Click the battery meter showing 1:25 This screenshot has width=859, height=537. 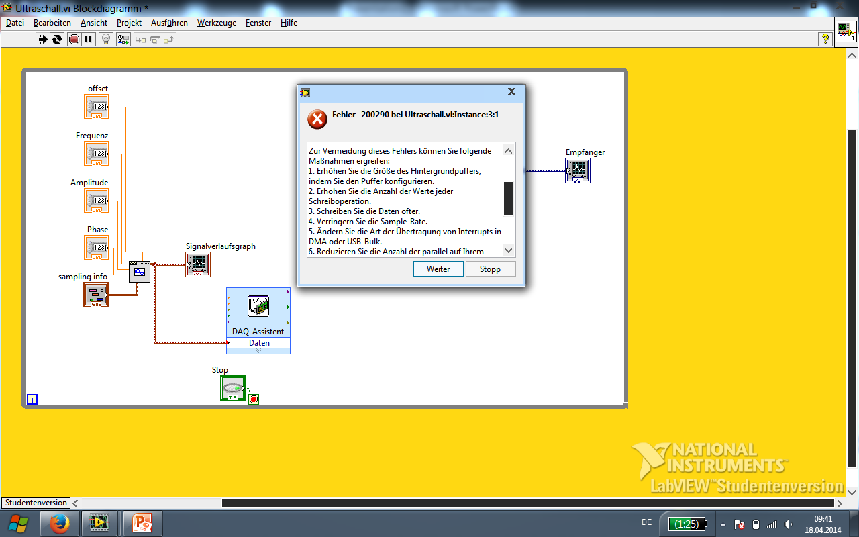point(687,524)
